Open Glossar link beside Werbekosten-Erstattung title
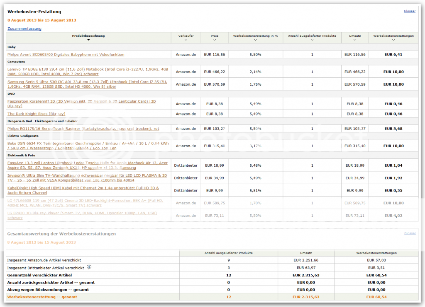This screenshot has height=307, width=425. tap(409, 11)
